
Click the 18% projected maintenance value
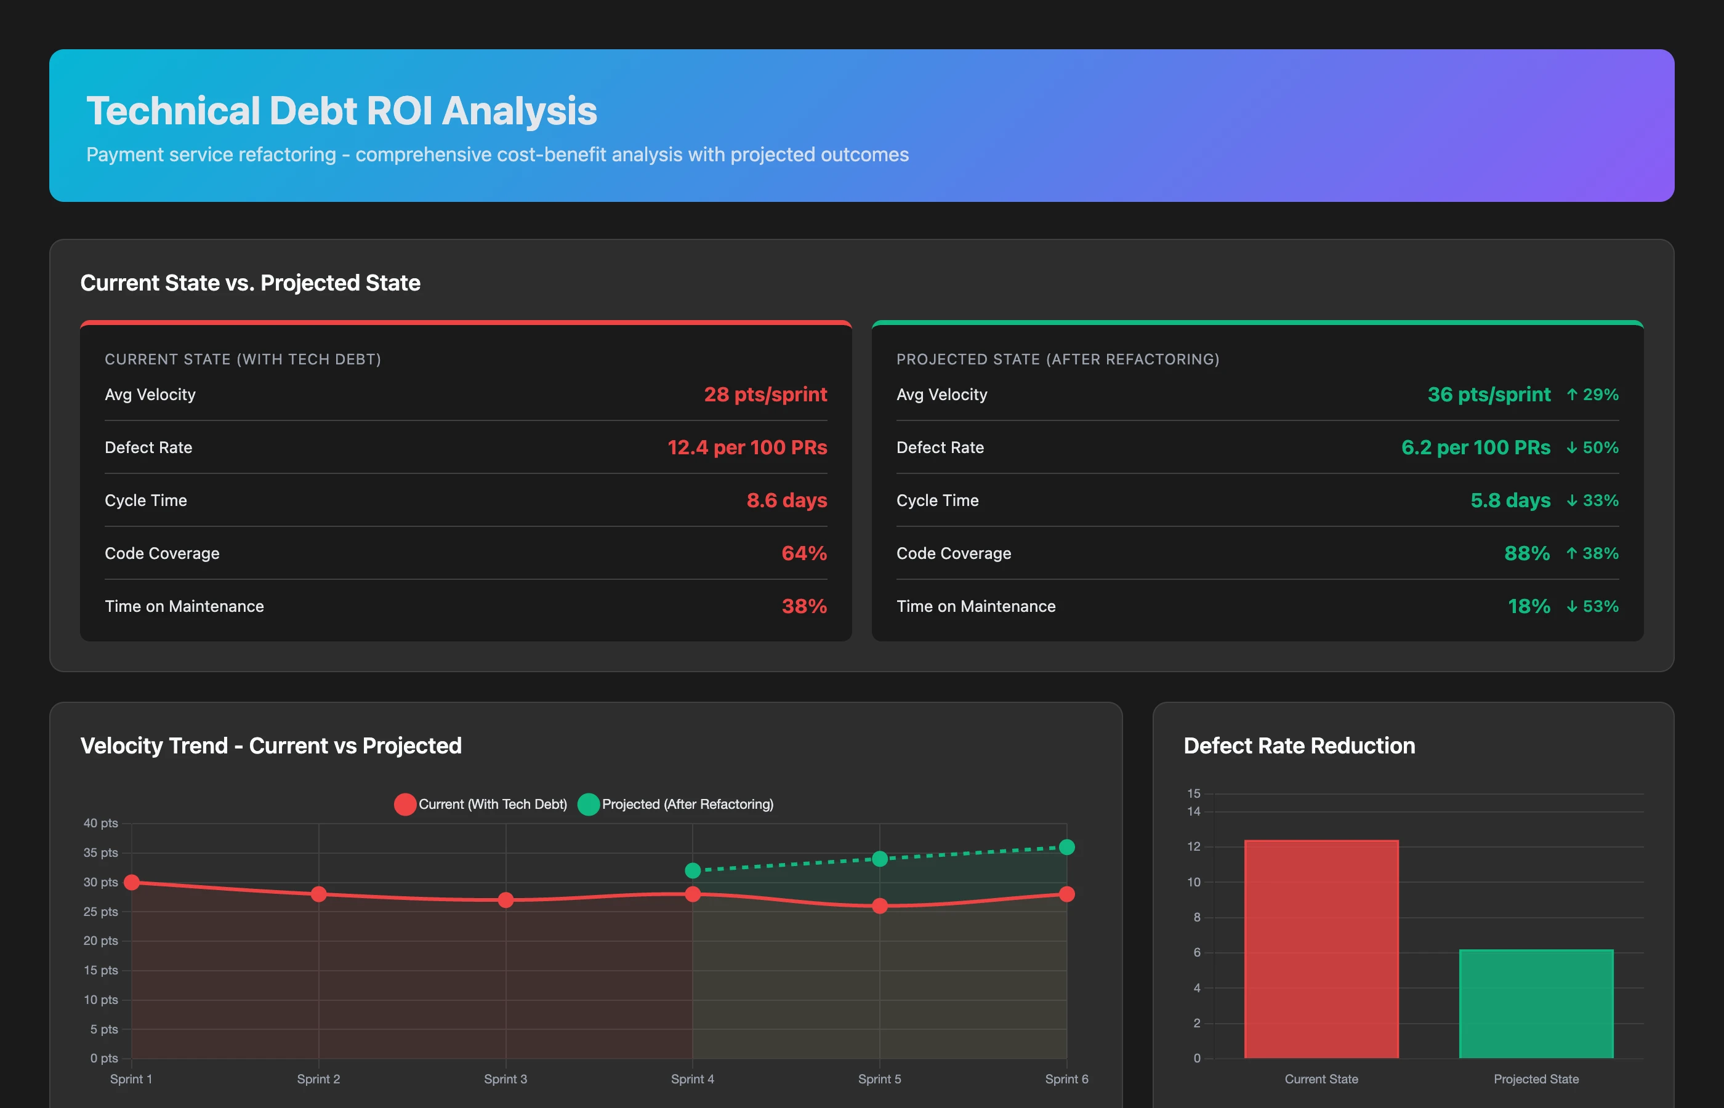pyautogui.click(x=1529, y=606)
